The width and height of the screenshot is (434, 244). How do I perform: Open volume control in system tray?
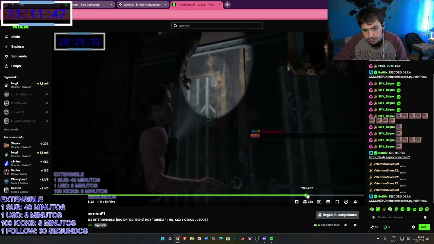point(408,239)
